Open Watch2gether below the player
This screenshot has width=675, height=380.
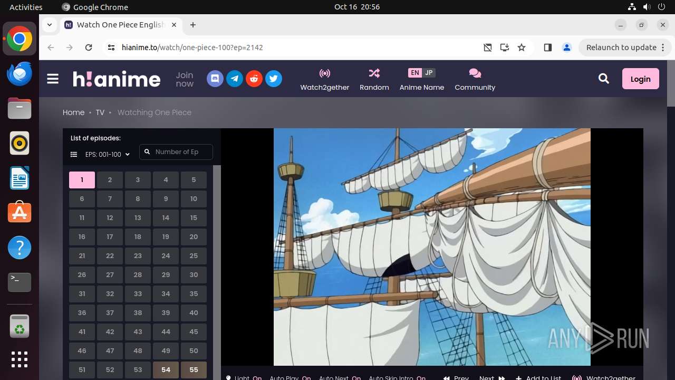tap(604, 378)
